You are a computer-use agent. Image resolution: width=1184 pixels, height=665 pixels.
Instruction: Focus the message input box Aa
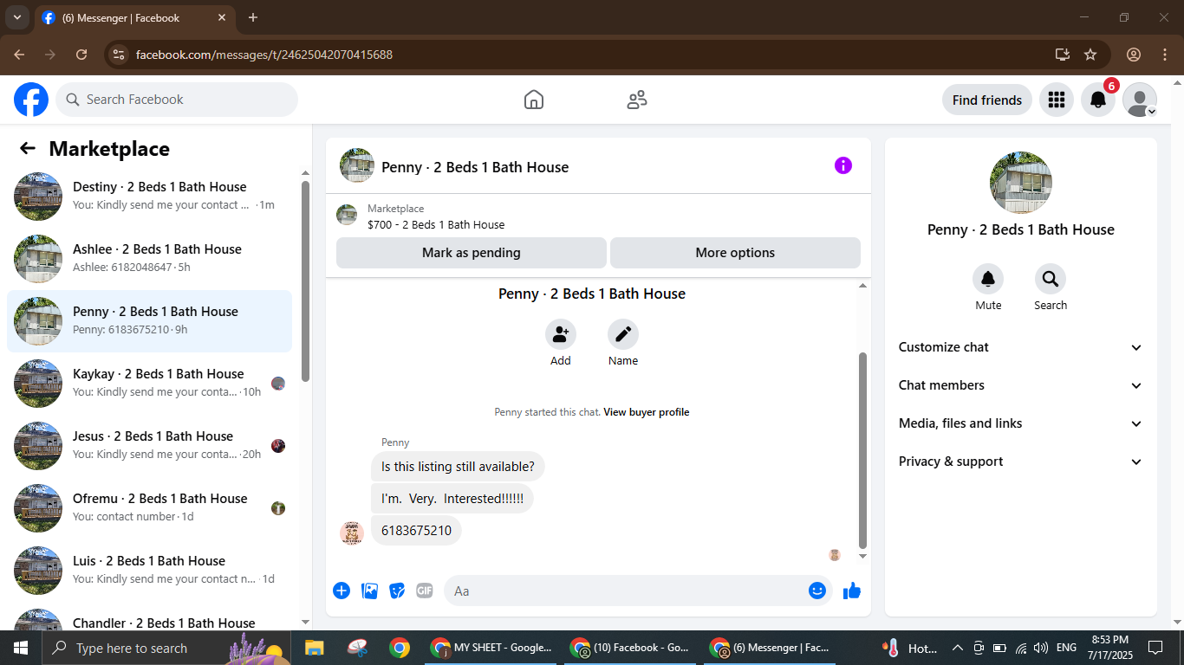click(638, 591)
